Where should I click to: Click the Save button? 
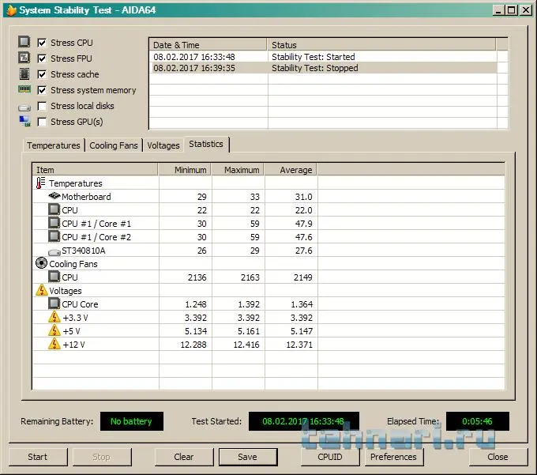click(246, 457)
